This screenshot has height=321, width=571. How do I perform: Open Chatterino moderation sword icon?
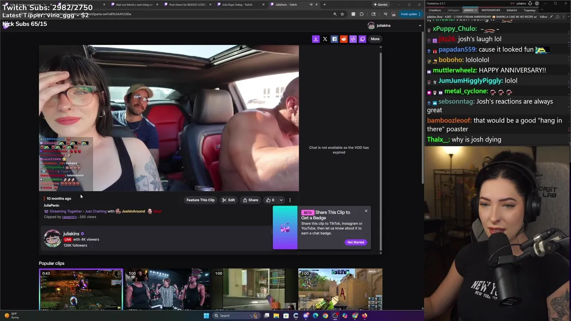tap(551, 17)
